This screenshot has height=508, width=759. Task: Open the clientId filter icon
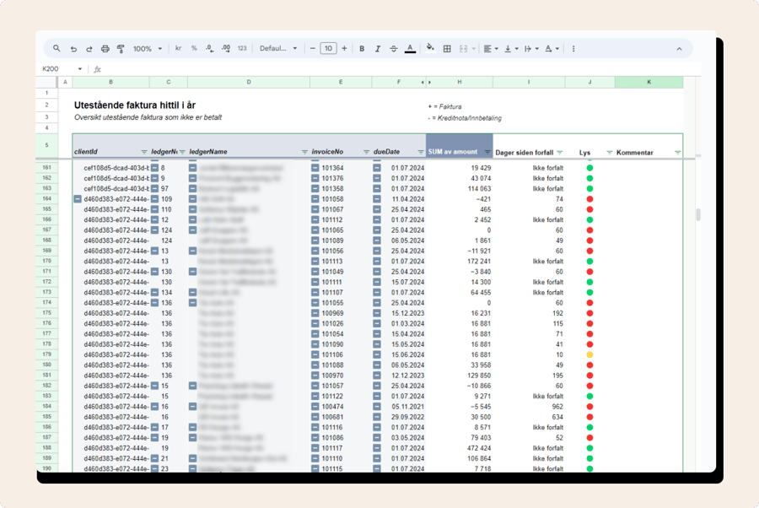click(x=143, y=152)
